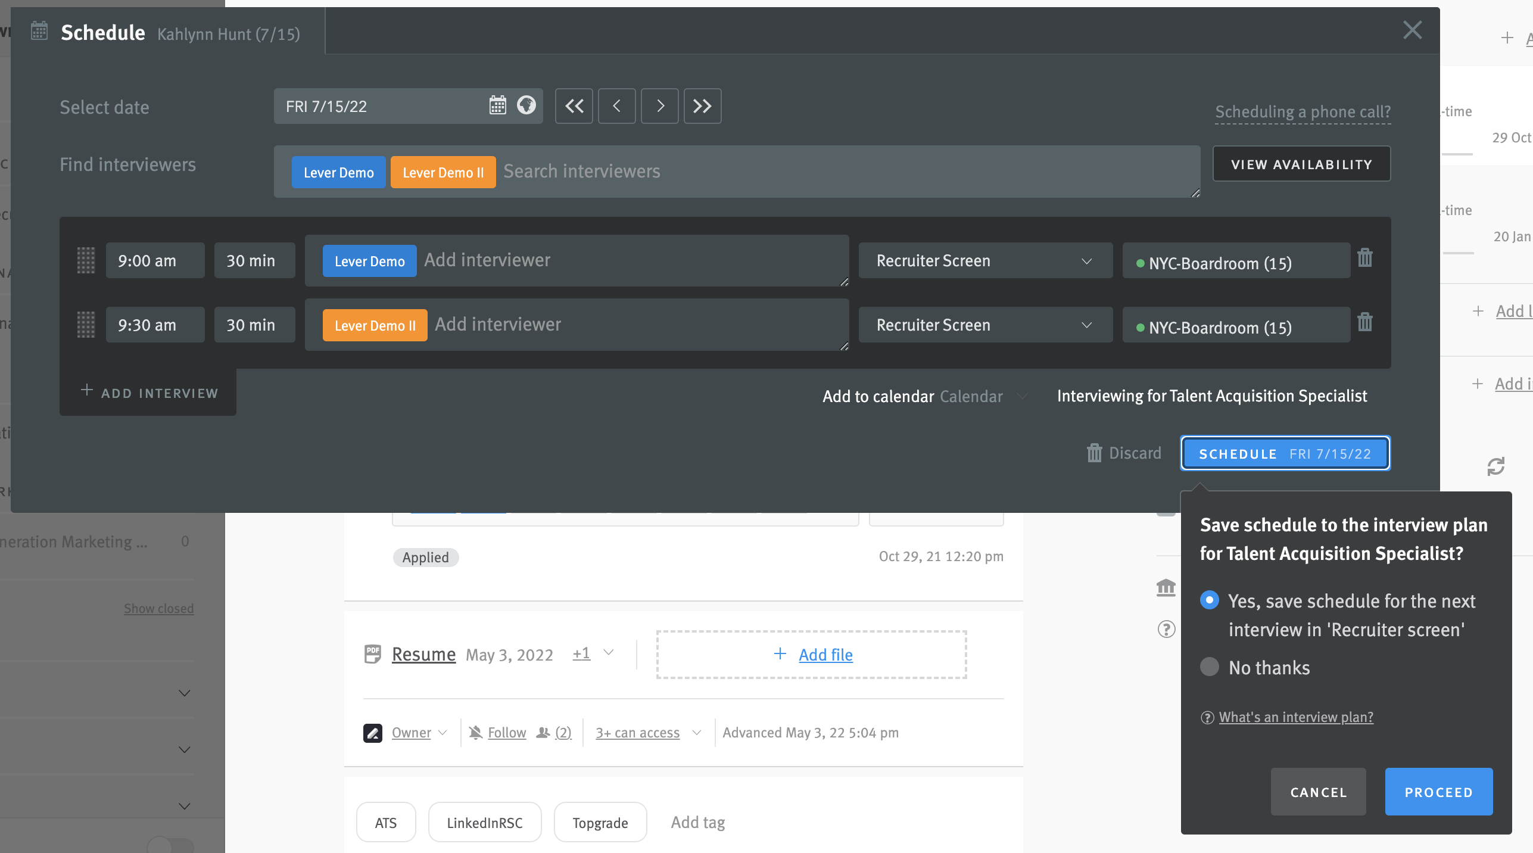Click the help icon next to interview plan link
The image size is (1533, 853).
1207,717
